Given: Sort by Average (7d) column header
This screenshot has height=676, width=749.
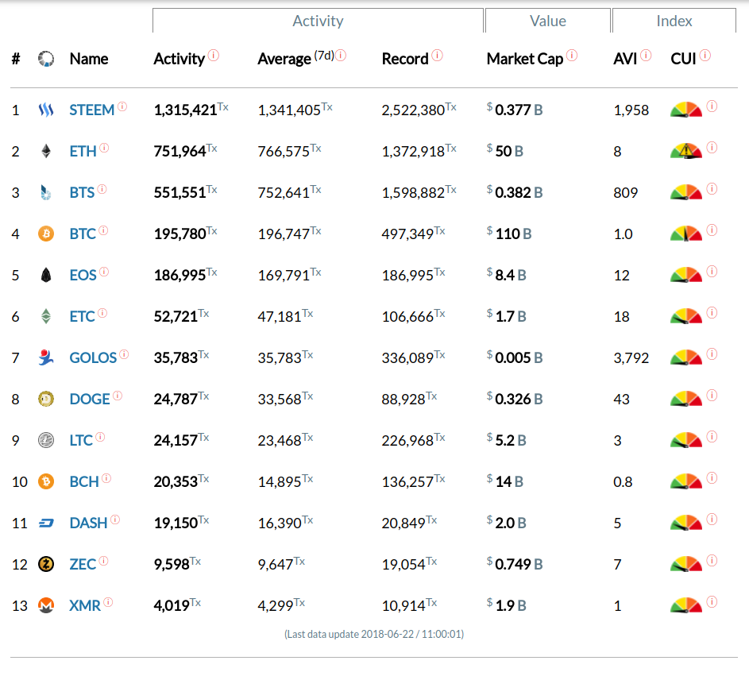Looking at the screenshot, I should click(295, 59).
